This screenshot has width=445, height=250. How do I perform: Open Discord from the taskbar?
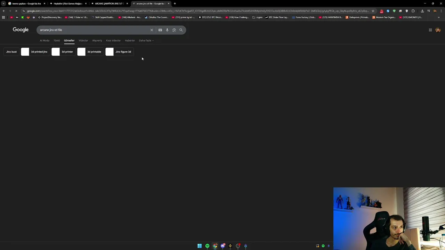[x=222, y=246]
